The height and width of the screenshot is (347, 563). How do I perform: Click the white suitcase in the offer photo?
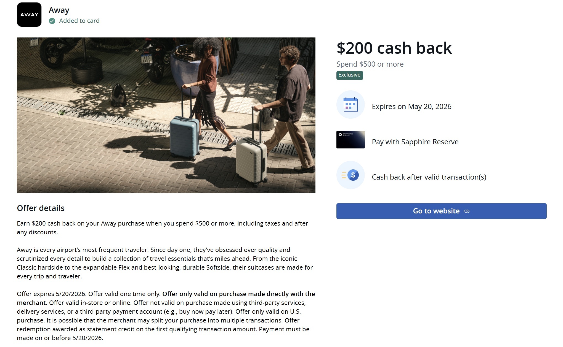[x=251, y=160]
